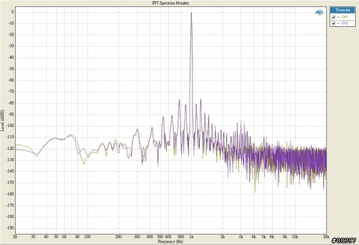The width and height of the screenshot is (359, 245).
Task: Click the 10k frequency axis label
Action: point(295,237)
